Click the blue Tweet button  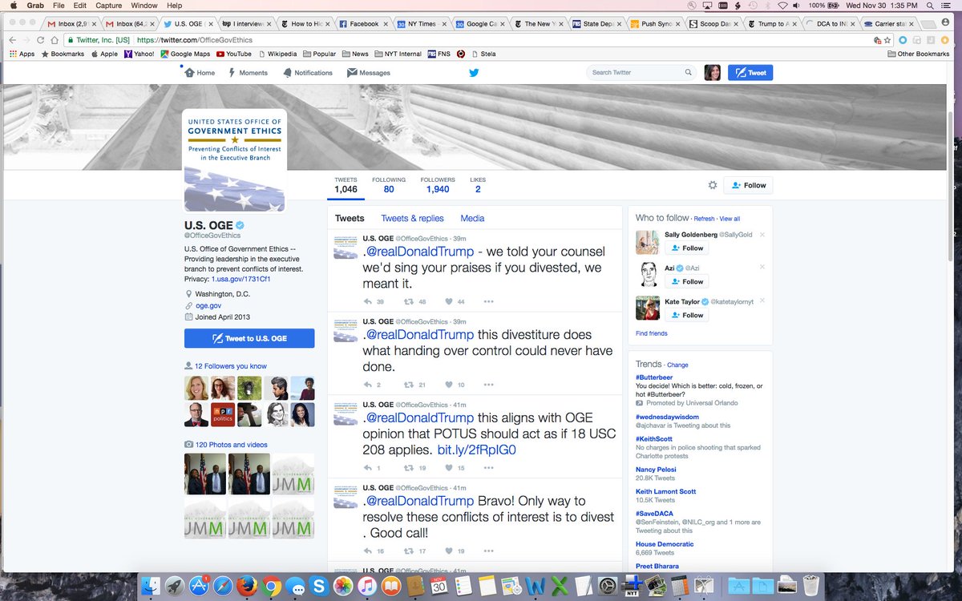click(750, 72)
